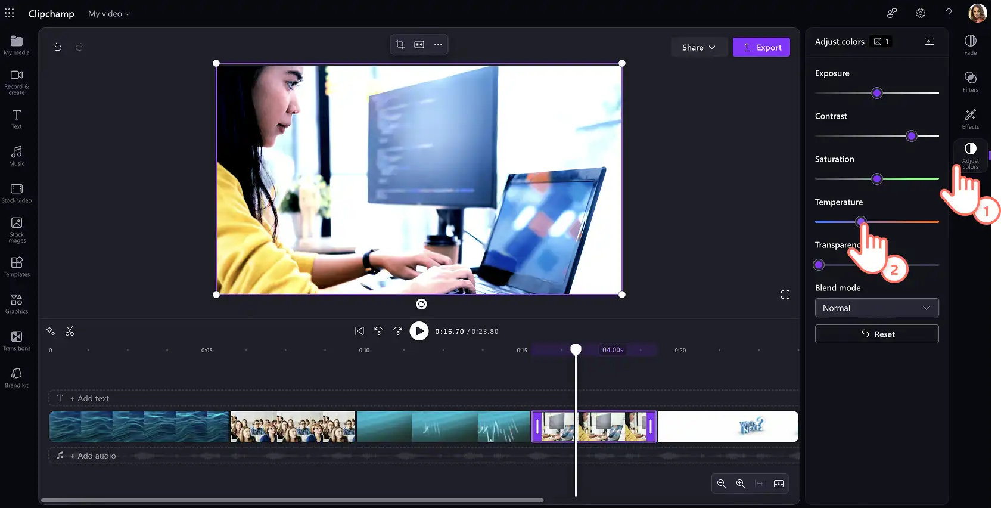1001x508 pixels.
Task: Zoom out the timeline
Action: pos(722,484)
